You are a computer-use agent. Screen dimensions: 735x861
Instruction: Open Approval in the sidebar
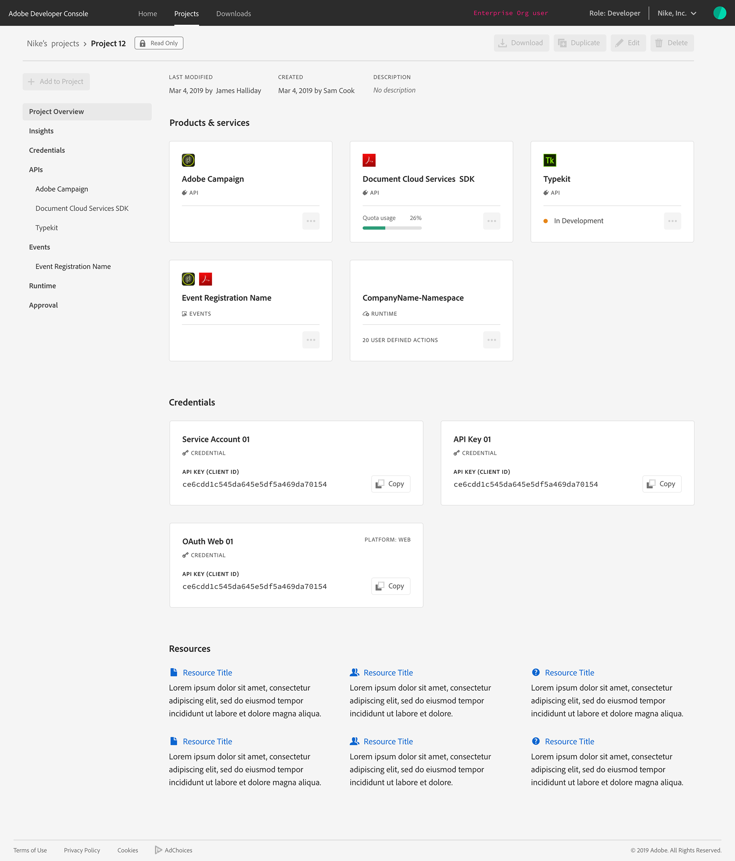click(x=43, y=305)
